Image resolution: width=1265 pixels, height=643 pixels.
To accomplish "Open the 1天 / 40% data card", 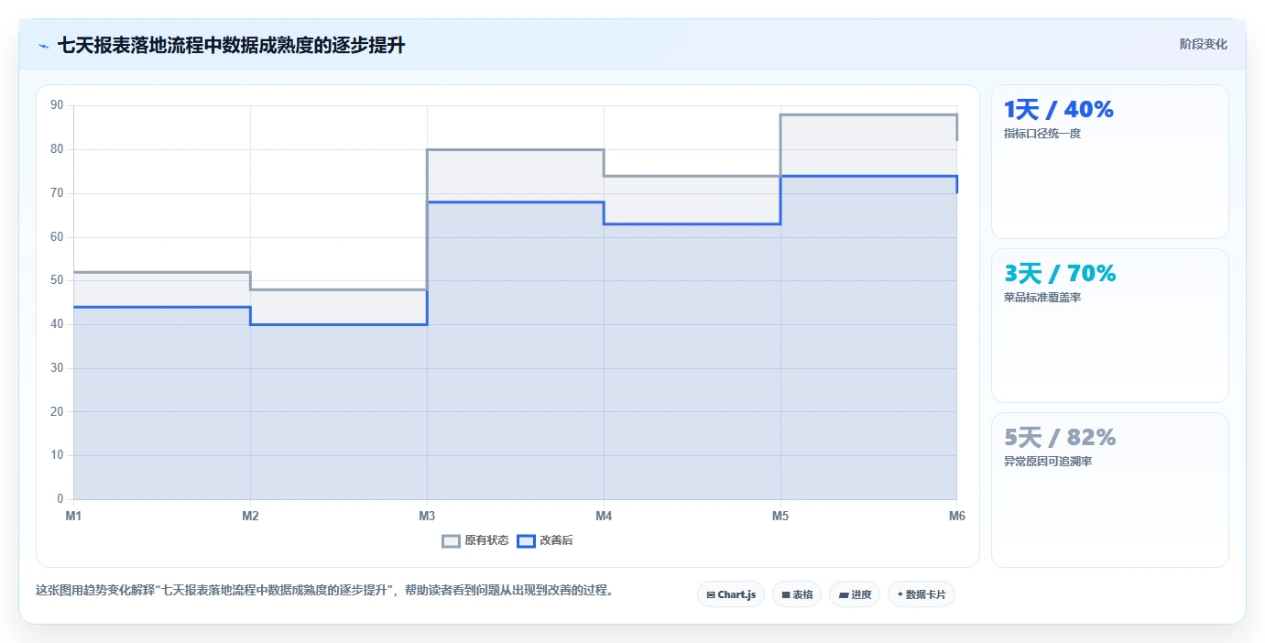I will (x=1109, y=162).
